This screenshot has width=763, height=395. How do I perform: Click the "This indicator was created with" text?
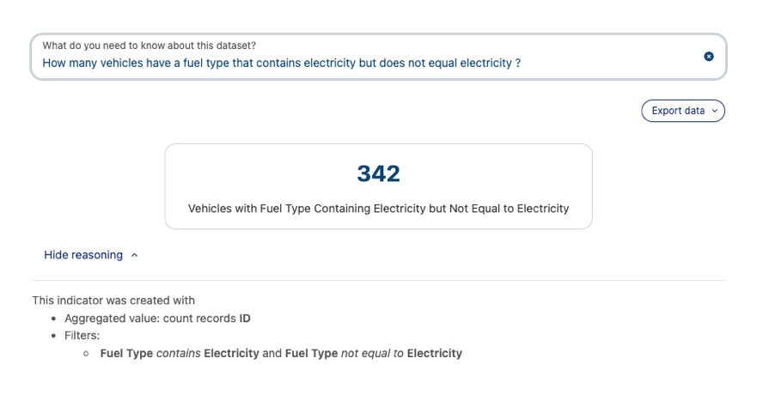coord(113,301)
